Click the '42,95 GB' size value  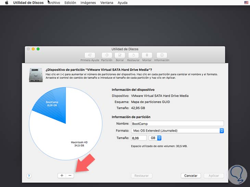tap(138, 108)
